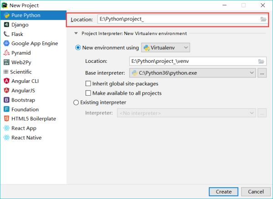Click the base interpreter ellipsis button

[x=262, y=72]
